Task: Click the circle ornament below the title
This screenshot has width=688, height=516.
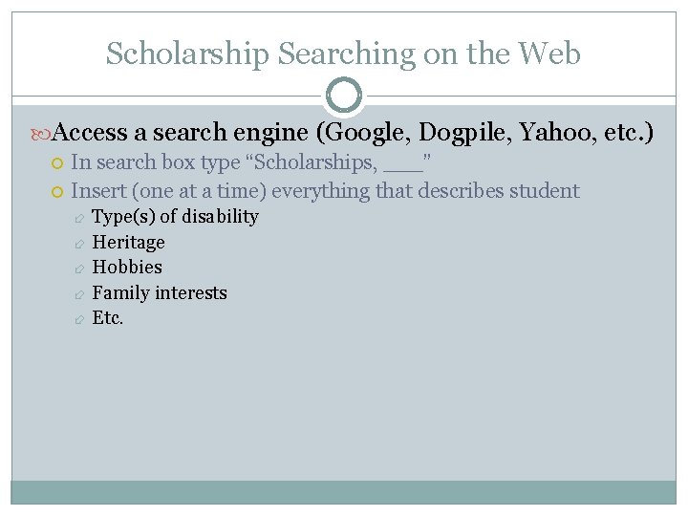Action: [x=344, y=95]
